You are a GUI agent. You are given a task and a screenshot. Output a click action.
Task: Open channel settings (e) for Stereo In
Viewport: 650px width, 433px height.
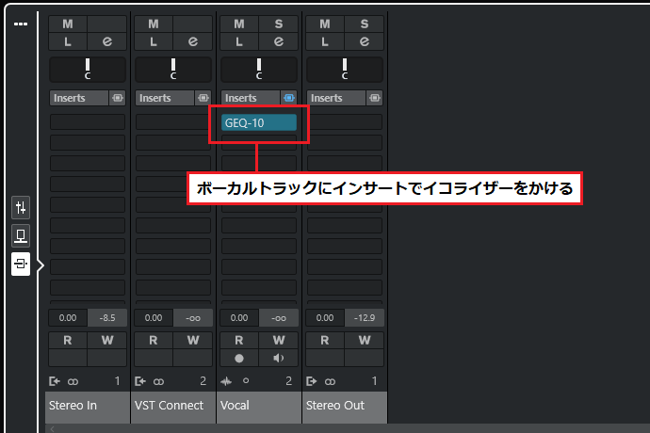coord(107,41)
